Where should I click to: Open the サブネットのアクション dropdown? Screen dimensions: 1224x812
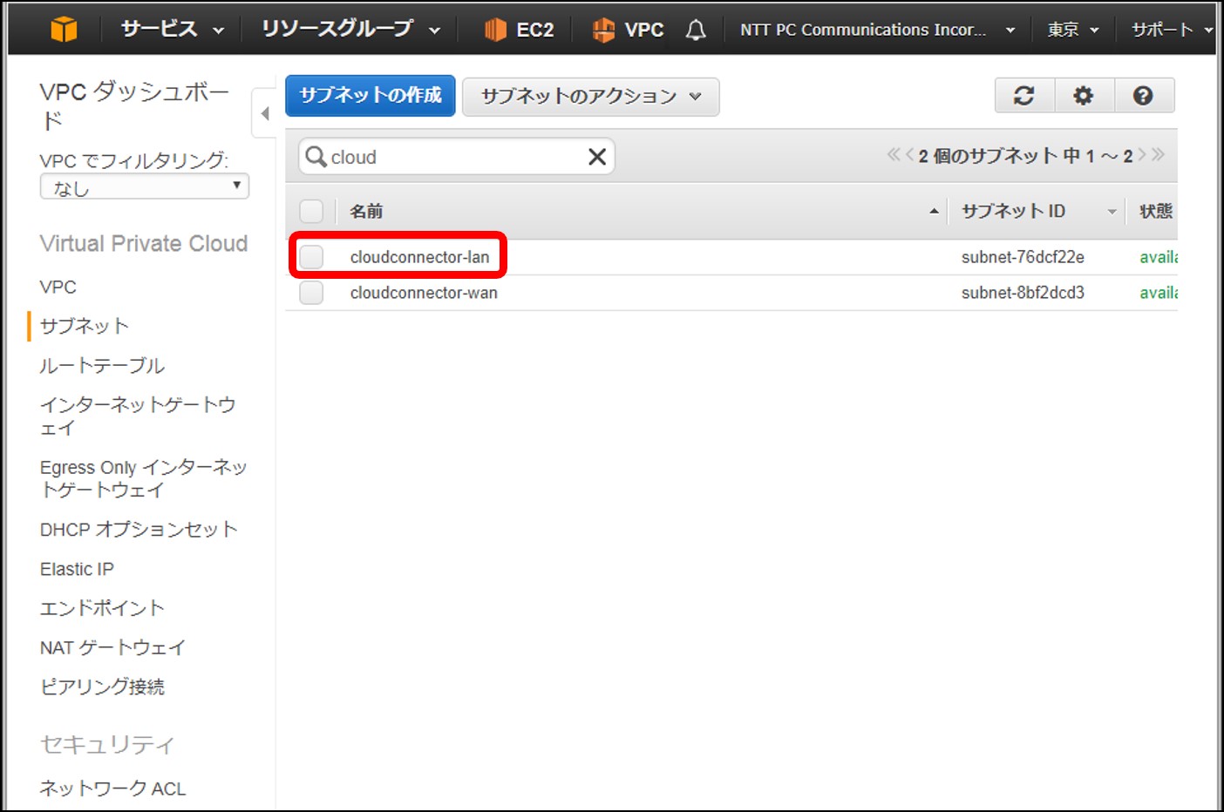tap(590, 97)
